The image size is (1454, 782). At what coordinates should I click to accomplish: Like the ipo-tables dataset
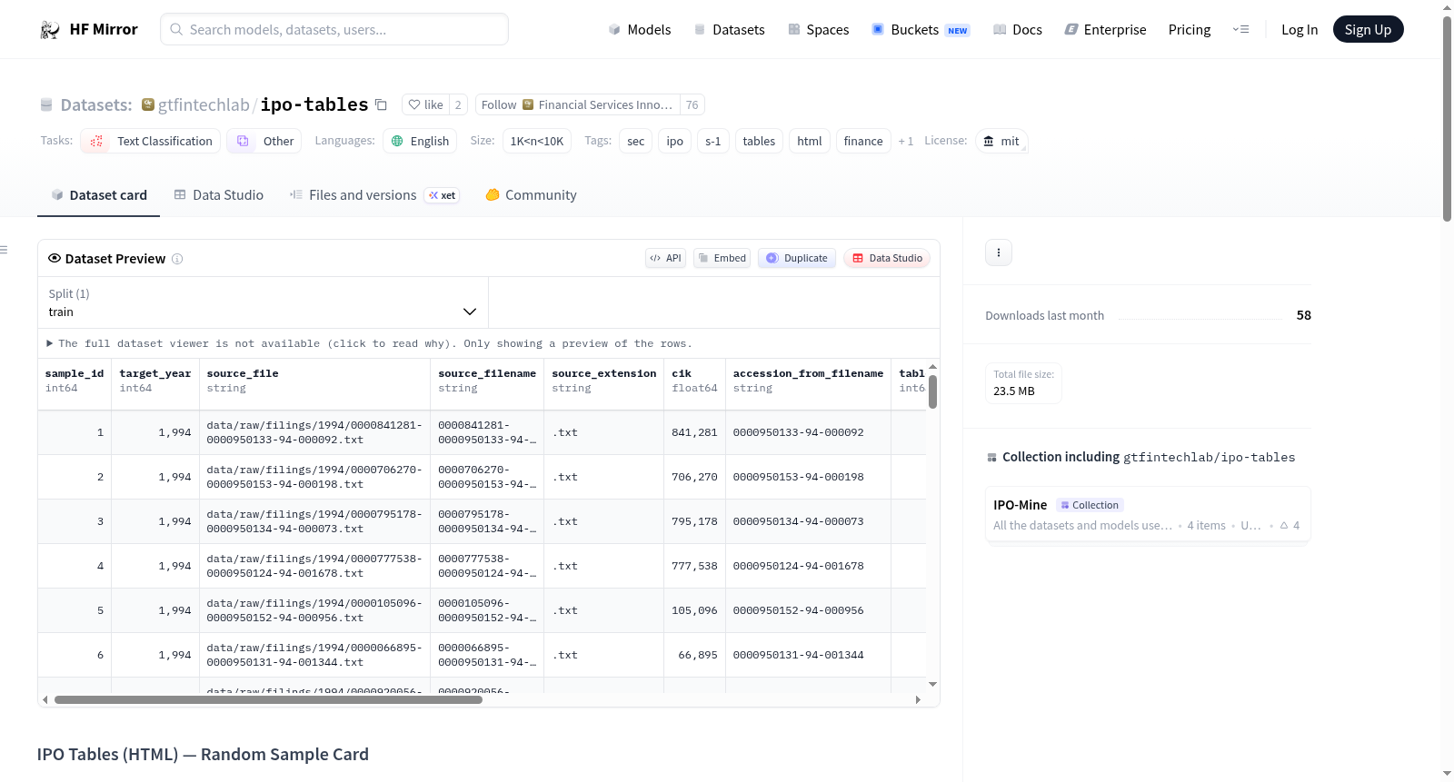coord(425,104)
